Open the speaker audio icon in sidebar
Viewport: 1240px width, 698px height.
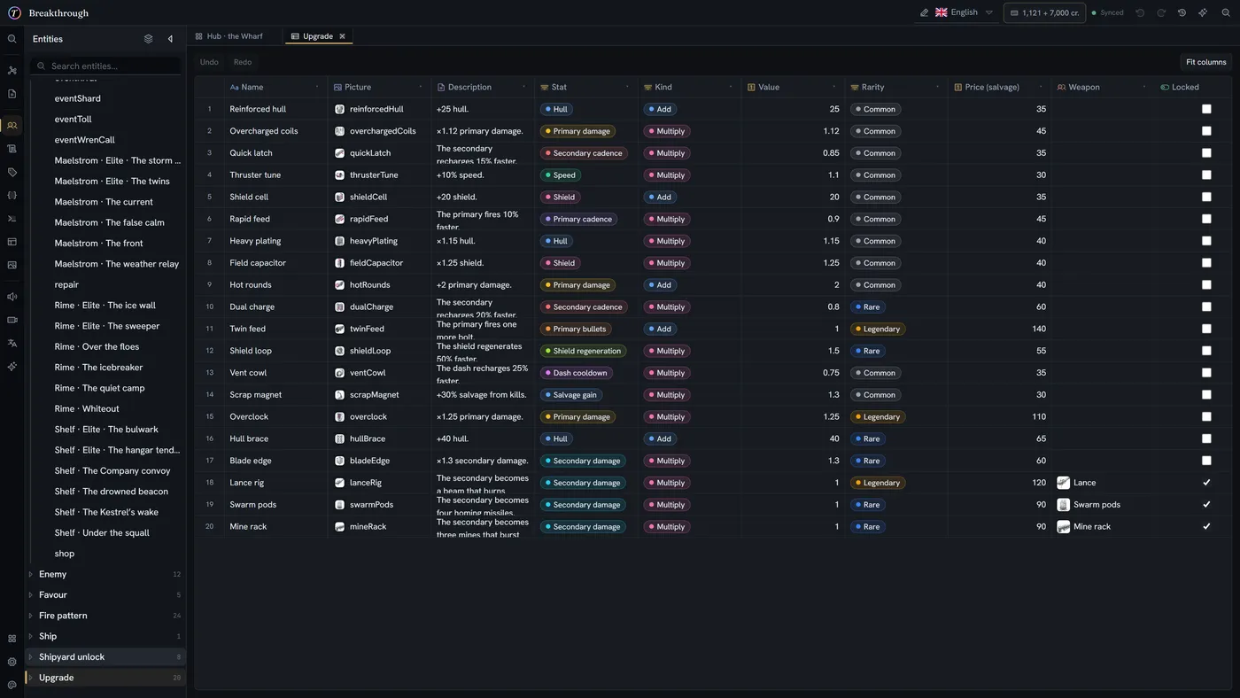(x=12, y=297)
